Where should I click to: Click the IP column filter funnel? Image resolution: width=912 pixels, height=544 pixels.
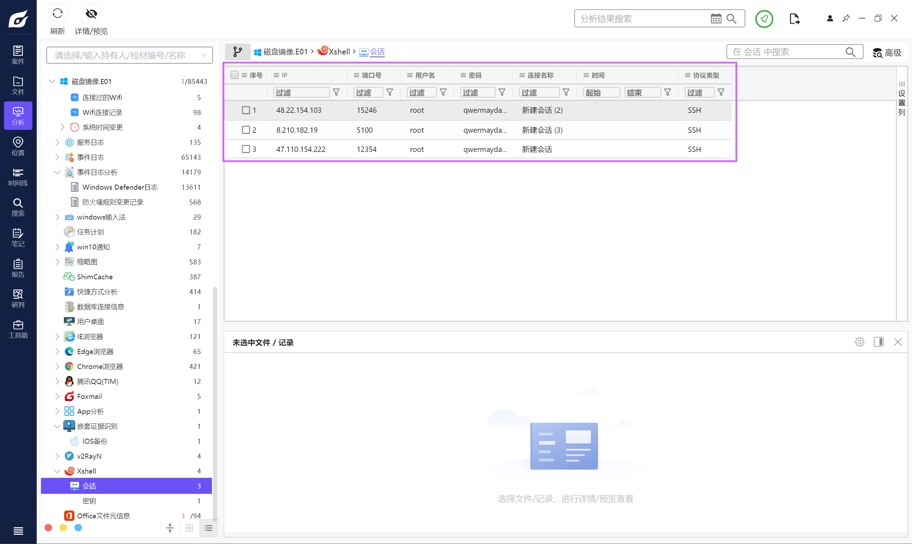(x=336, y=93)
